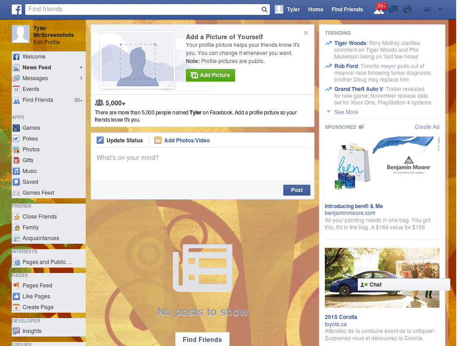The image size is (462, 346).
Task: Click the Find friends search field
Action: (143, 9)
